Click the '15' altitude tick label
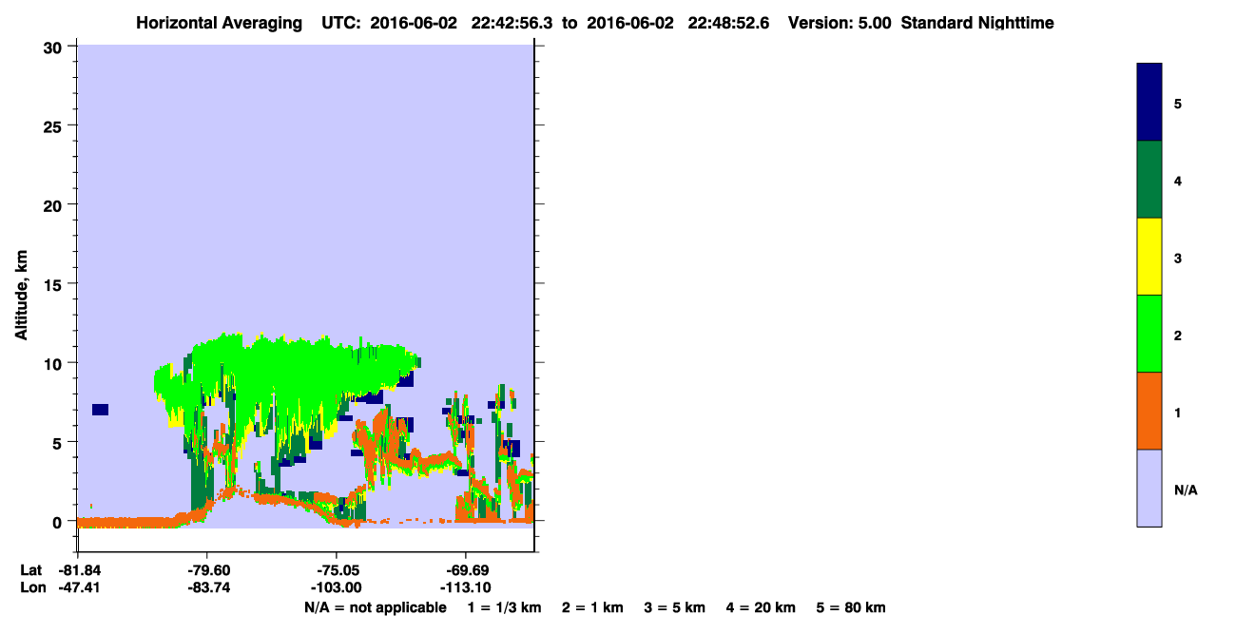The width and height of the screenshot is (1236, 634). coord(55,284)
